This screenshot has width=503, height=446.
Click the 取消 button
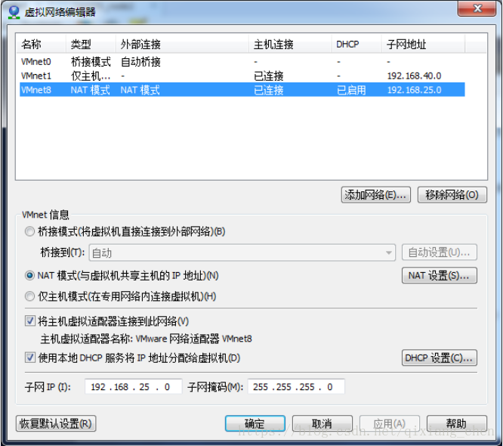pyautogui.click(x=322, y=423)
